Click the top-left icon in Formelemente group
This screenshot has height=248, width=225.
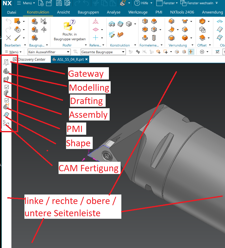(145, 21)
